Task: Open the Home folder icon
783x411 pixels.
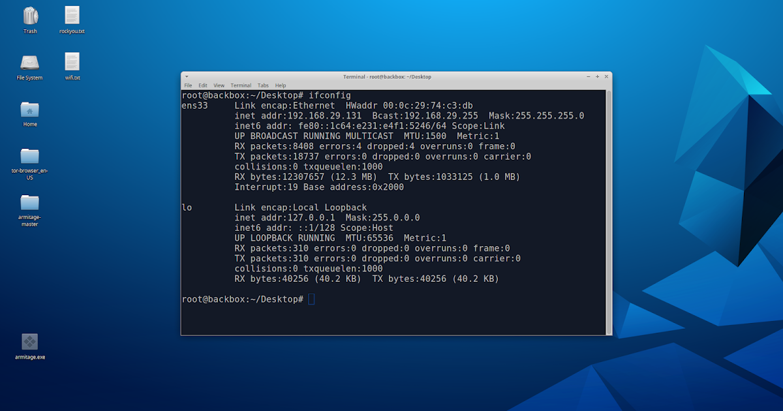Action: (29, 111)
